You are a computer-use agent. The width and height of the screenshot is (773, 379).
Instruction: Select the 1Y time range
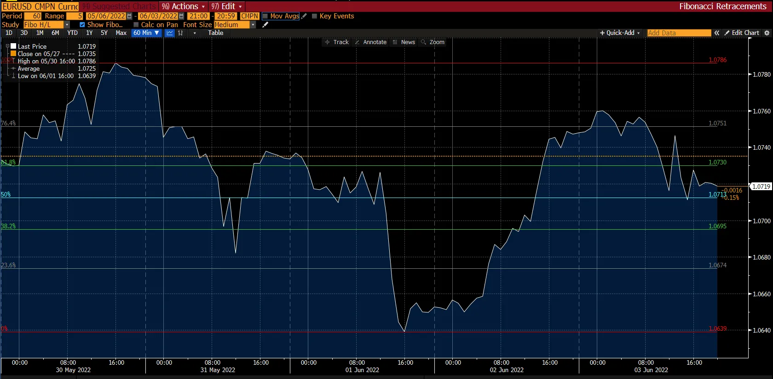(x=89, y=33)
